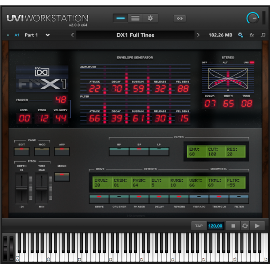
Task: Open the arpeggiator note icon
Action: click(263, 35)
